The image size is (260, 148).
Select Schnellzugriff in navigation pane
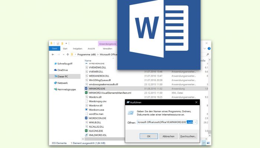pos(65,64)
